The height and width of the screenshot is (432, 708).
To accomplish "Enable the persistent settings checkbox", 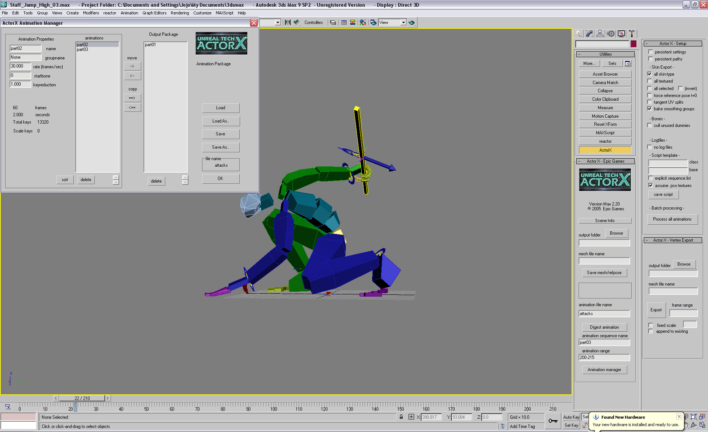I will coord(650,52).
